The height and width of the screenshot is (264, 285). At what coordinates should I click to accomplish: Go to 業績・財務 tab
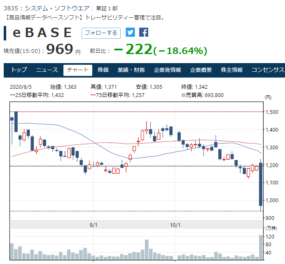click(131, 70)
